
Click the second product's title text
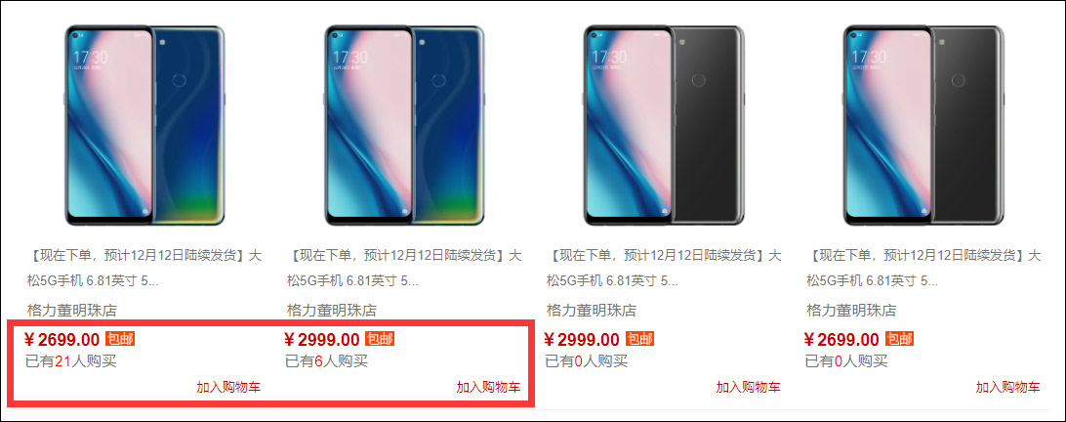[403, 269]
